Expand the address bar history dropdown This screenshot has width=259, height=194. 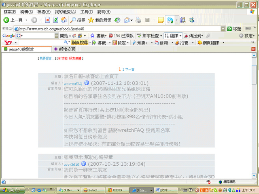(223, 29)
